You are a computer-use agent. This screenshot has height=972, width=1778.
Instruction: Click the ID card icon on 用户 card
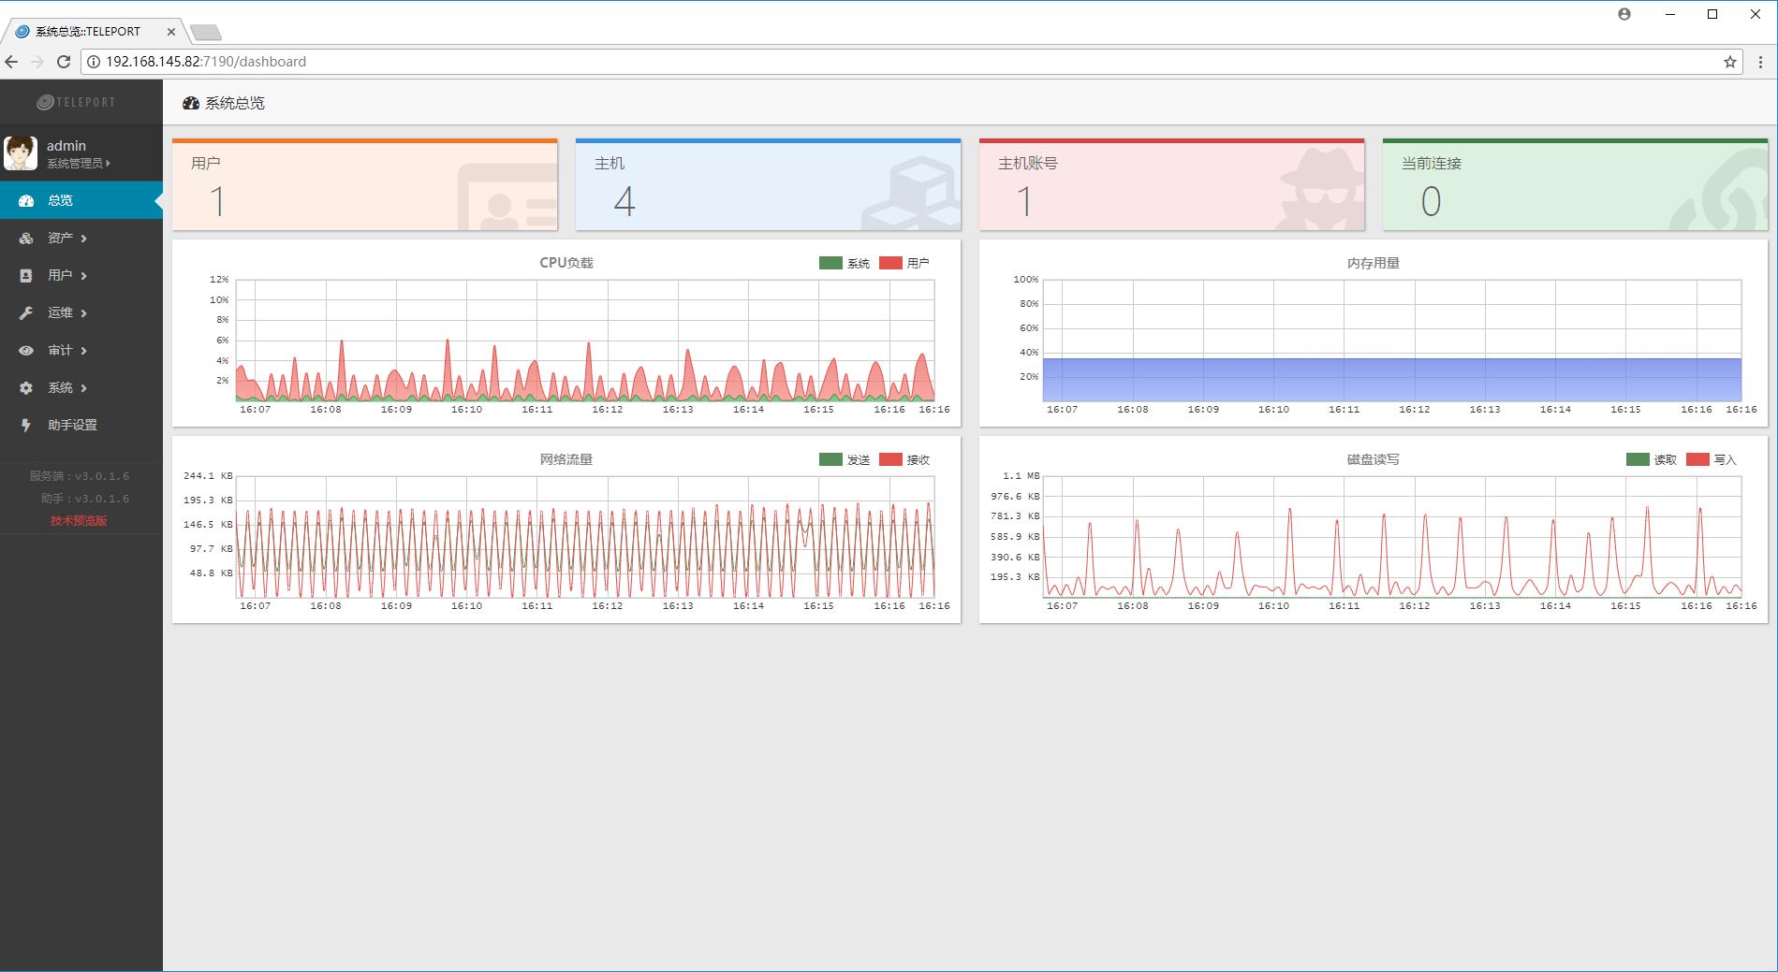coord(507,196)
